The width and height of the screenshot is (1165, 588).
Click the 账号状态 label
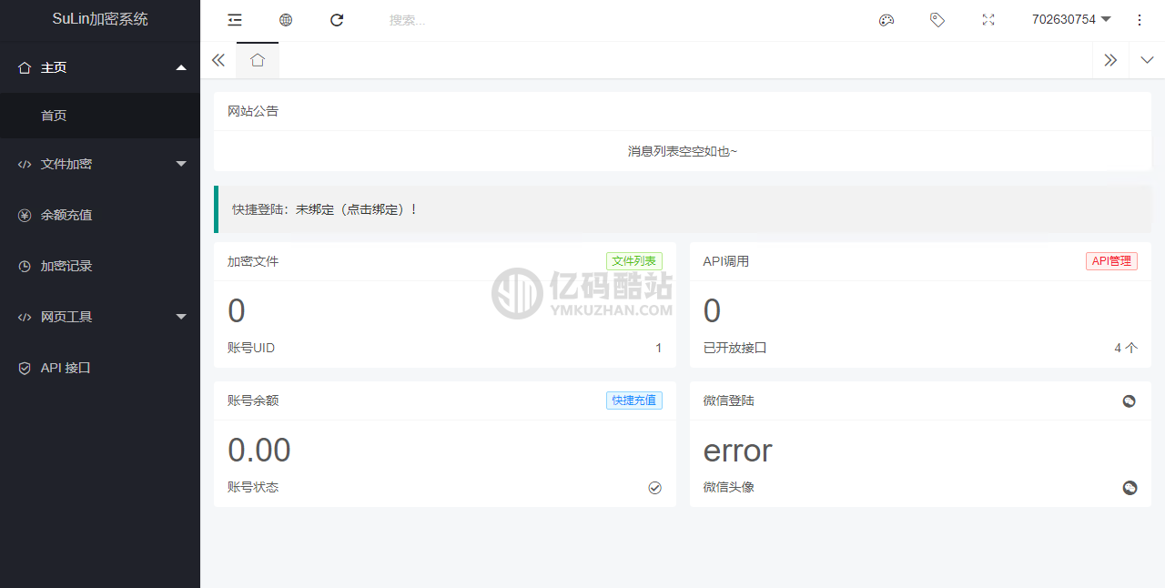253,487
